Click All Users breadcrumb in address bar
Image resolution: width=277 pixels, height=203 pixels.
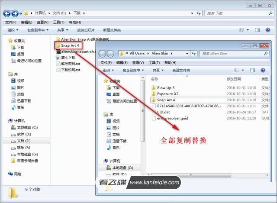click(x=137, y=53)
